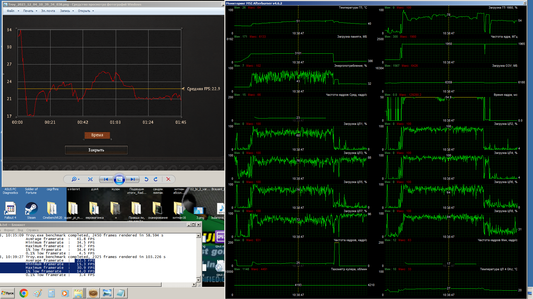Delete the photo with red X icon

coord(168,179)
